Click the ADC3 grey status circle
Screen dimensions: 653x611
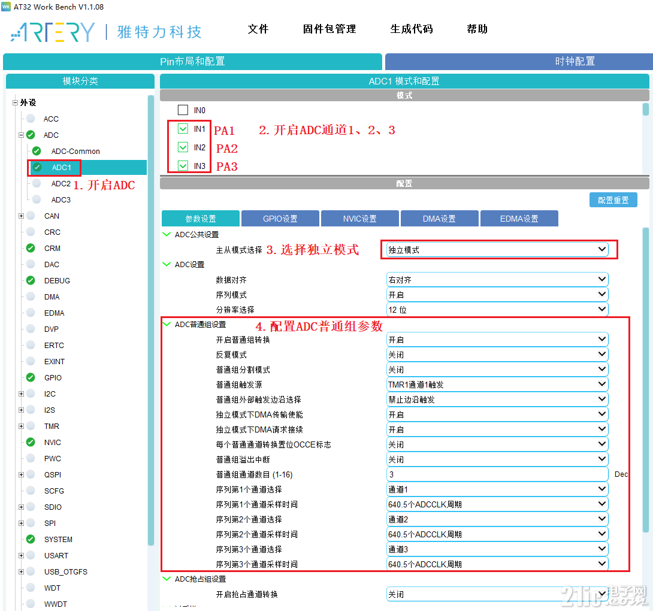37,199
